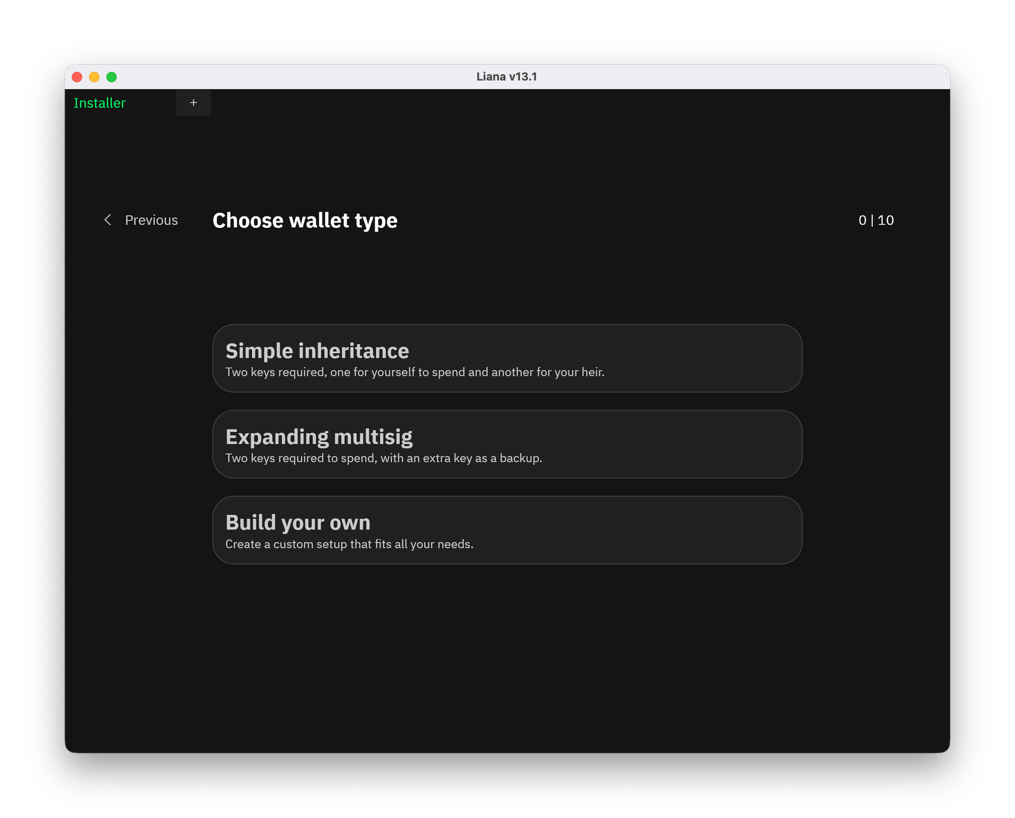Screen dimensions: 1015x818
Task: Click the Liana v13.1 title text
Action: (506, 77)
